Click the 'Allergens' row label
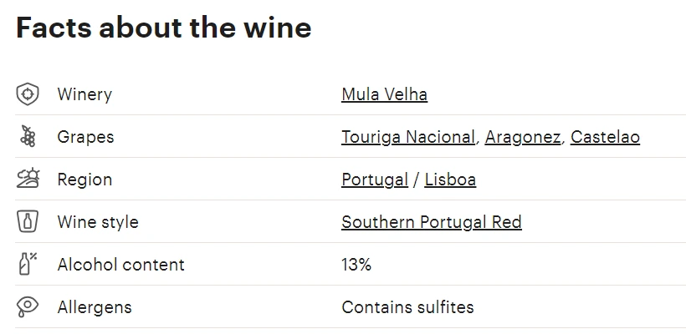686x334 pixels. [x=95, y=307]
